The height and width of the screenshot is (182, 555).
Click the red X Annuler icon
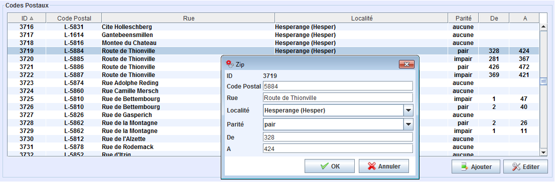372,166
